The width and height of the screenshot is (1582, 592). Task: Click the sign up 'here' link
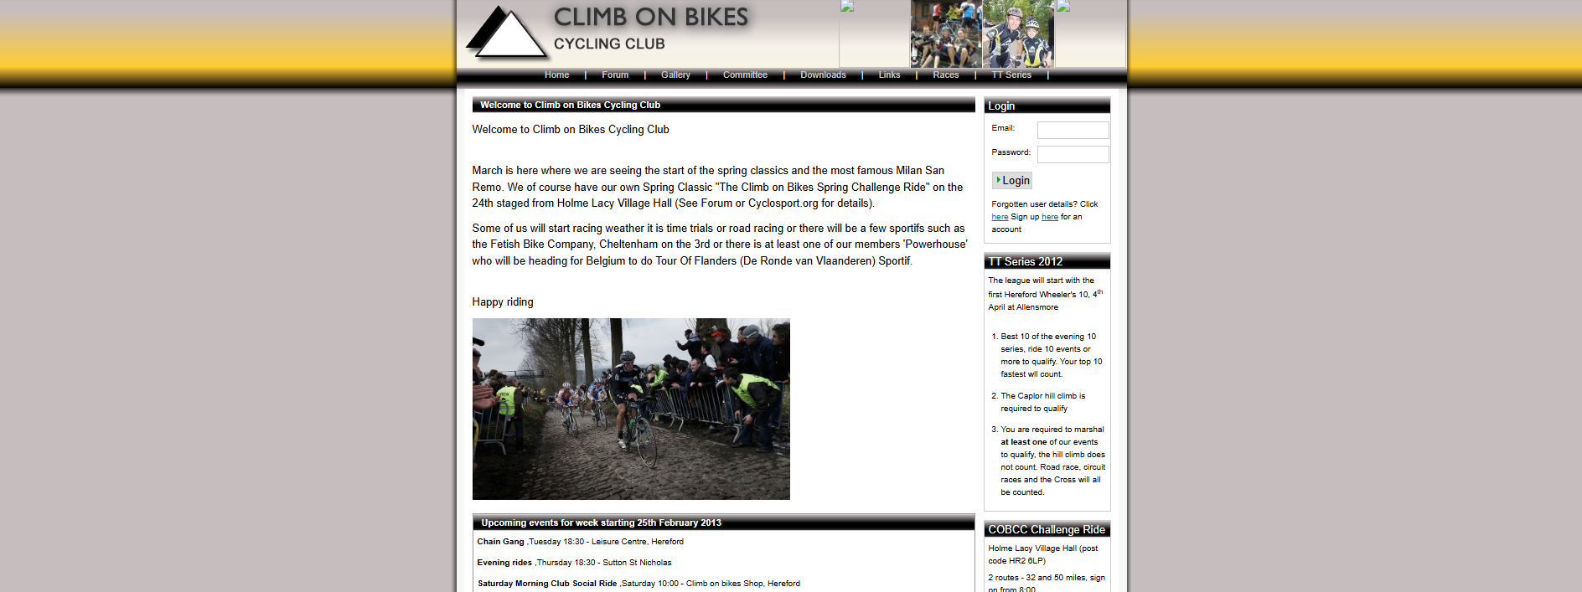pos(1050,217)
